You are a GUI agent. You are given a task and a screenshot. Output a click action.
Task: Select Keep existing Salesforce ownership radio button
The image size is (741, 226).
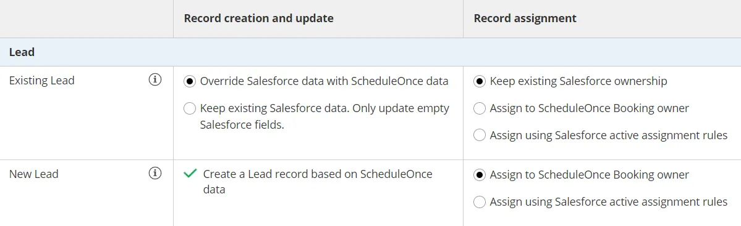point(479,81)
